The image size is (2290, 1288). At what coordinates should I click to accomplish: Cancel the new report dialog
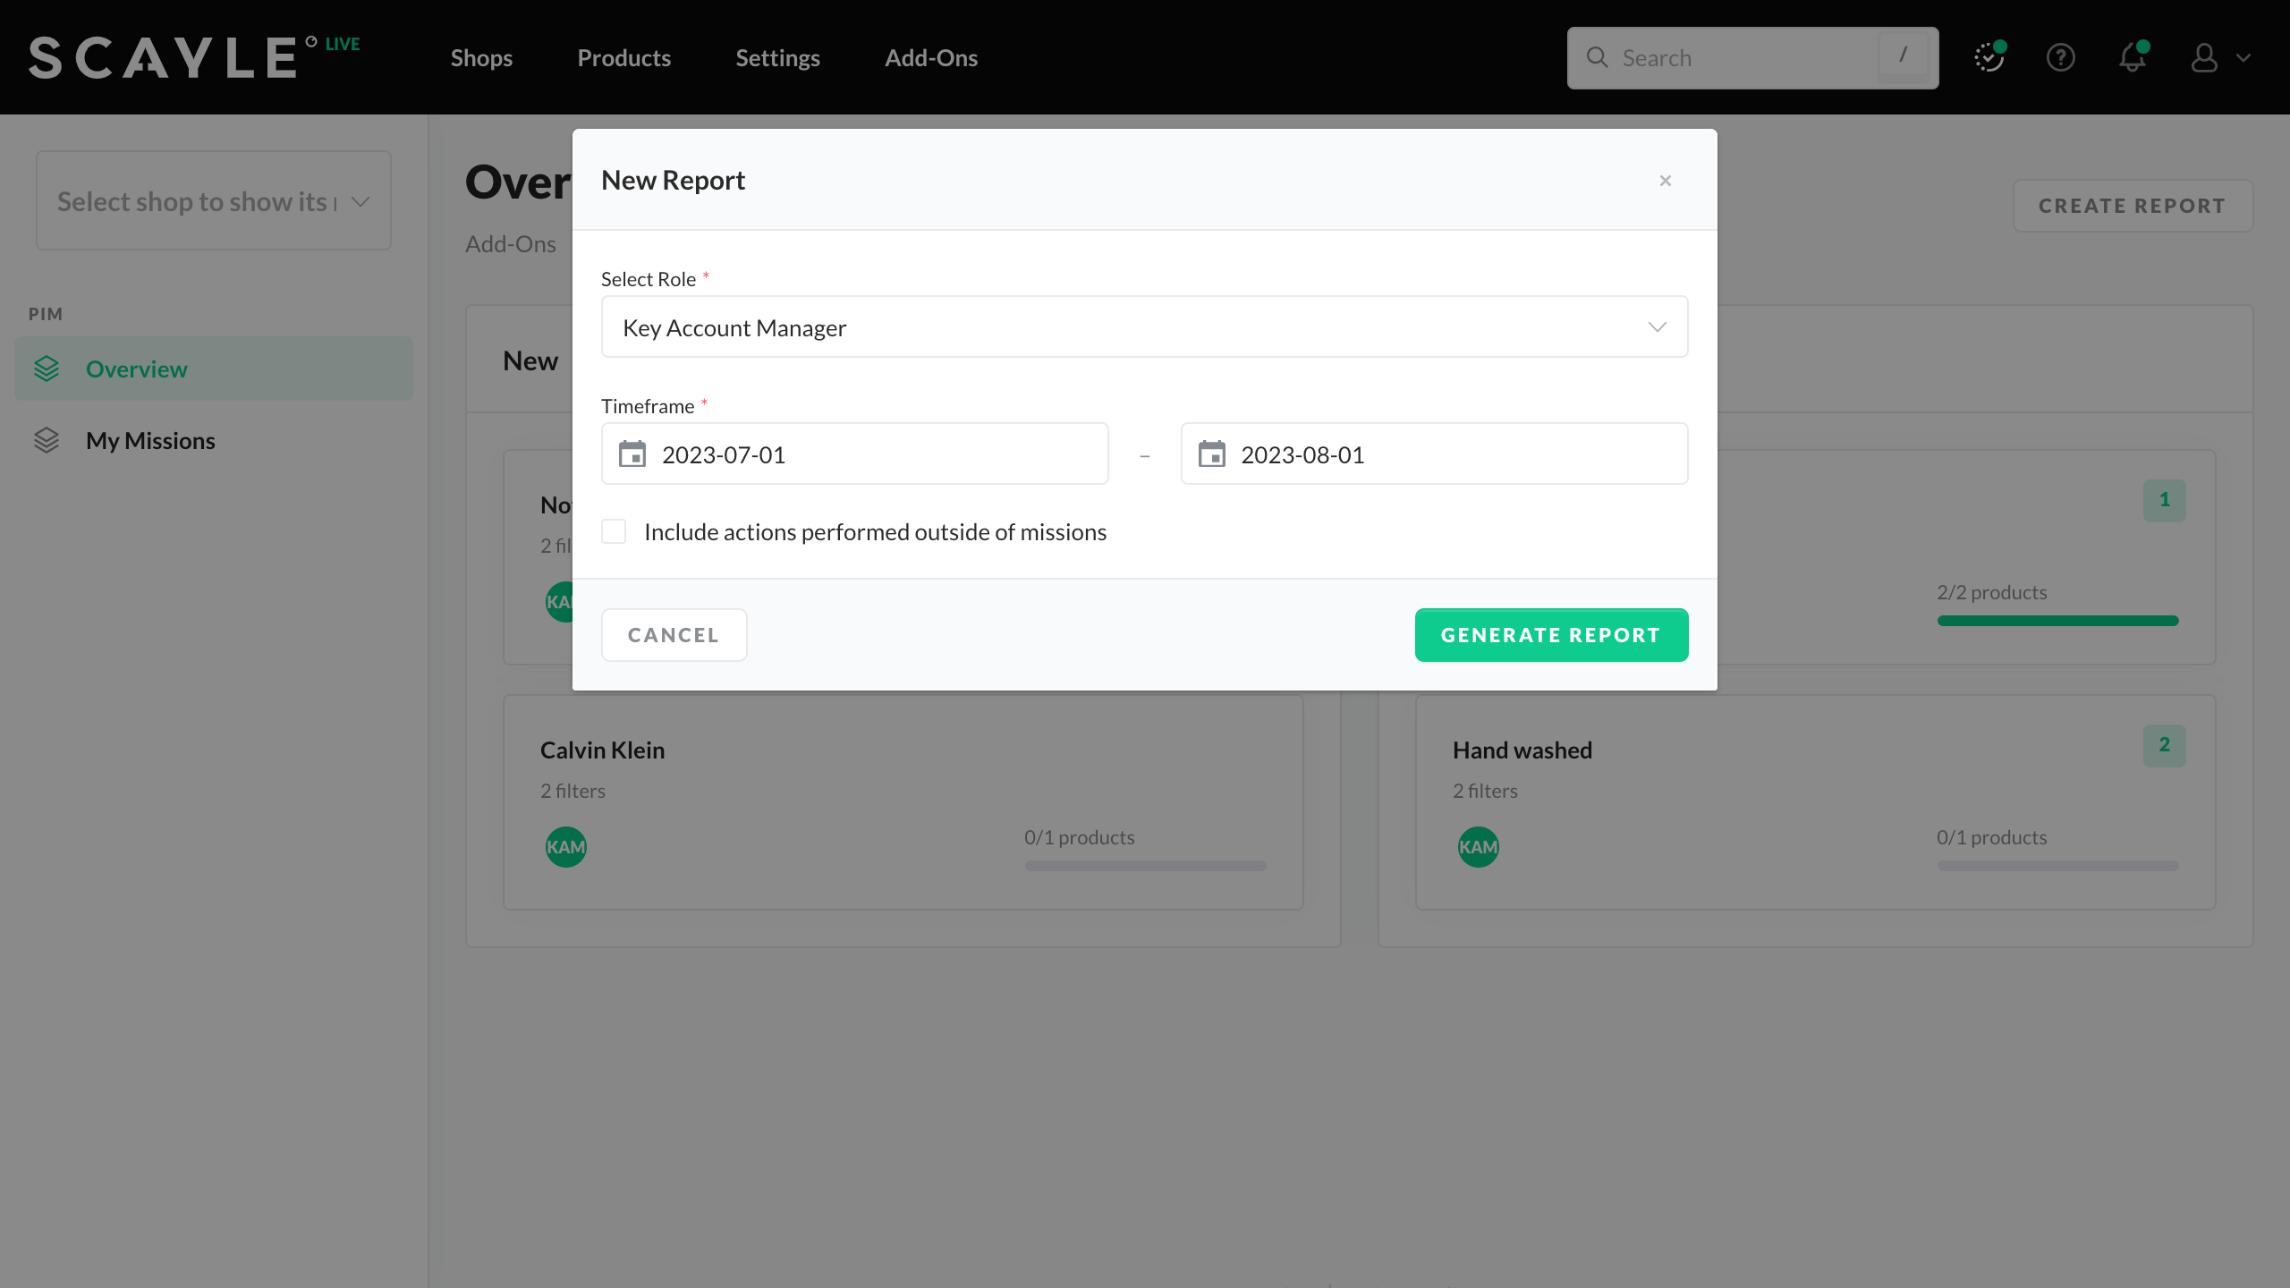coord(674,635)
